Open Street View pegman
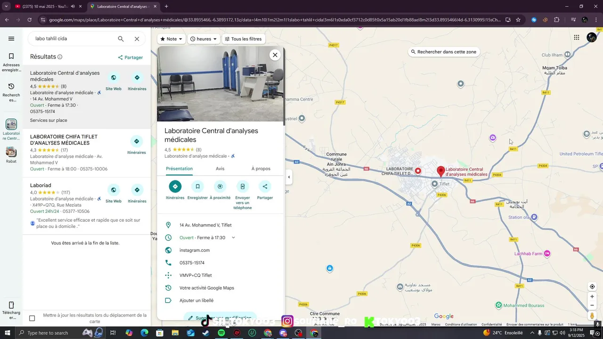 coord(592,316)
